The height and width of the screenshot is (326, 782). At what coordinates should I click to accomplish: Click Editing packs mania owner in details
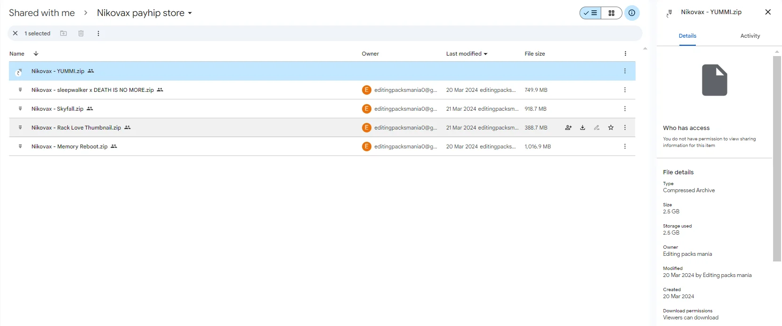(687, 254)
